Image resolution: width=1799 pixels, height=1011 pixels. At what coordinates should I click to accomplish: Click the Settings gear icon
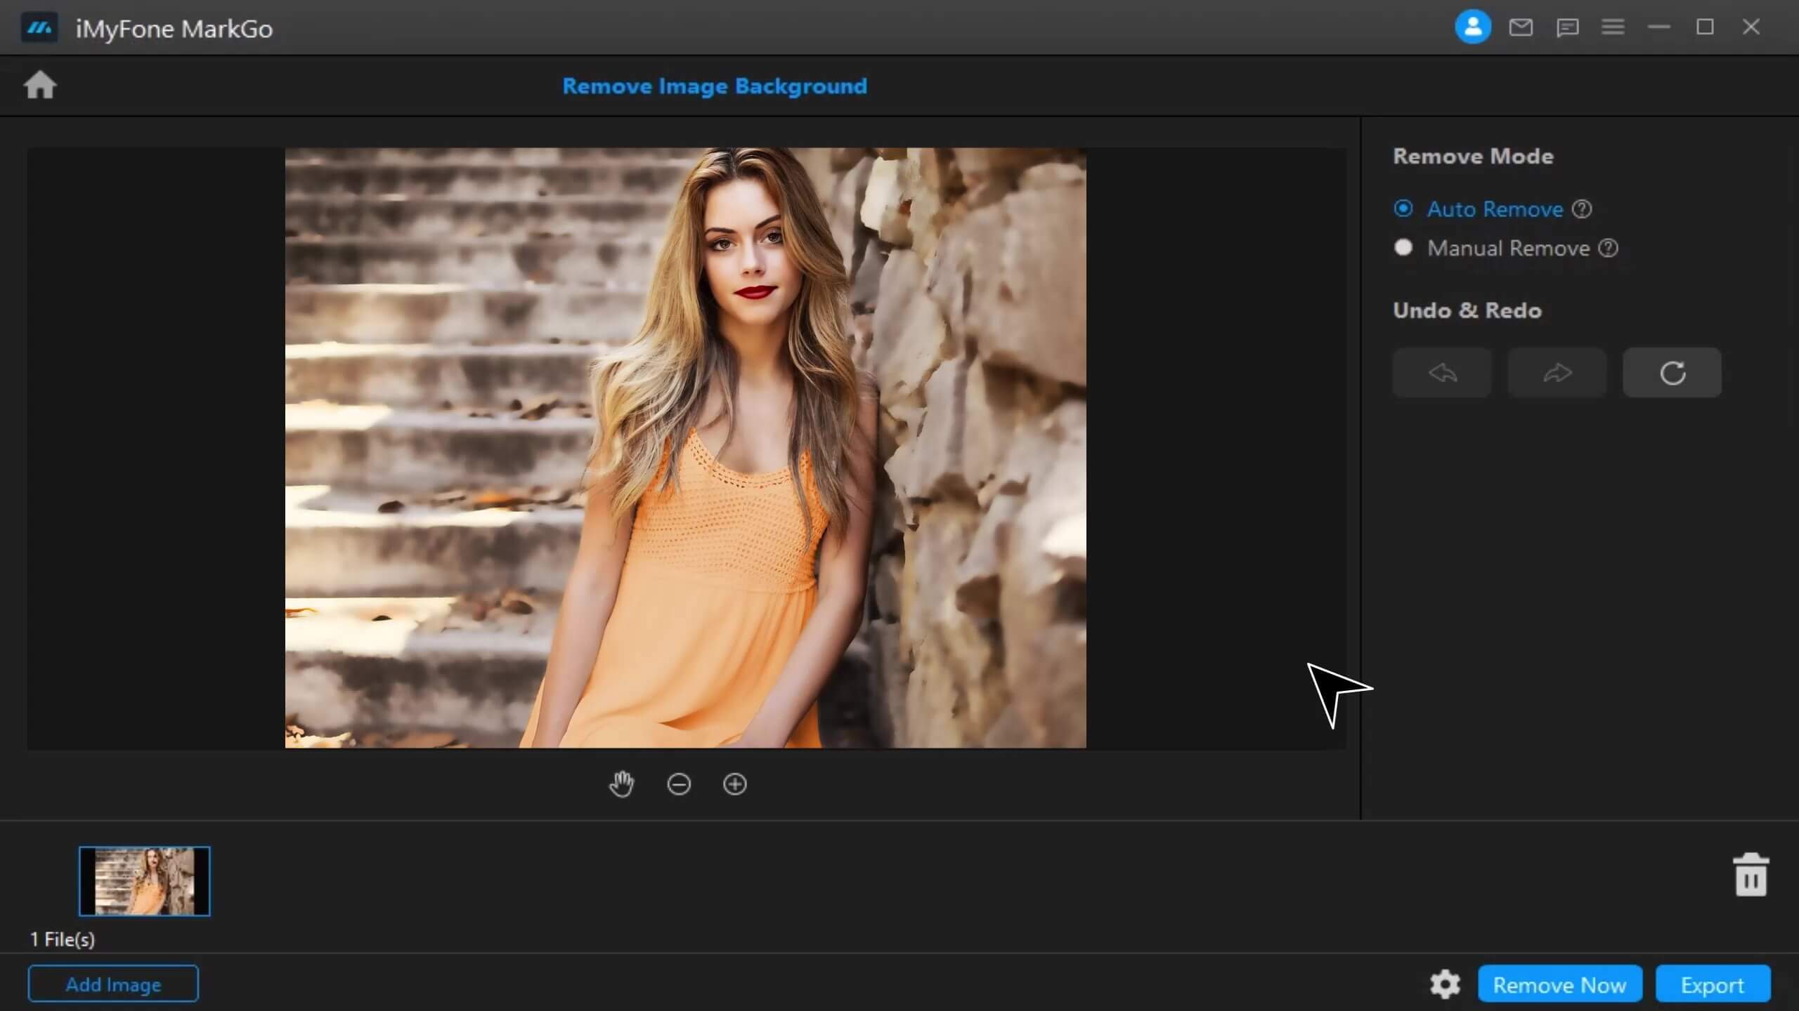(1446, 984)
